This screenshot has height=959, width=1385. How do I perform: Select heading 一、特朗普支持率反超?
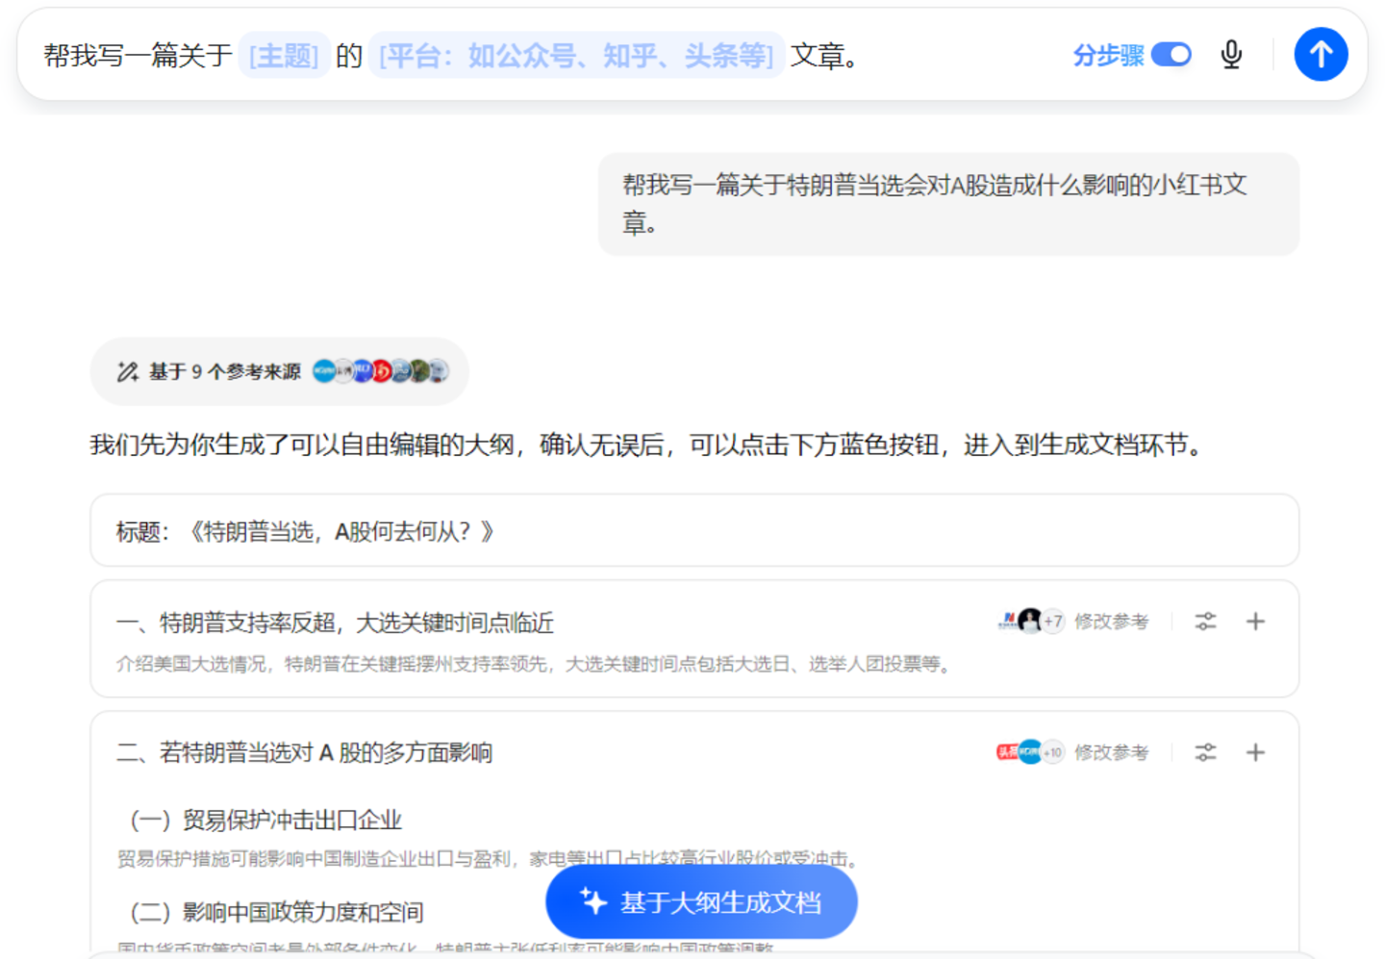tap(335, 623)
